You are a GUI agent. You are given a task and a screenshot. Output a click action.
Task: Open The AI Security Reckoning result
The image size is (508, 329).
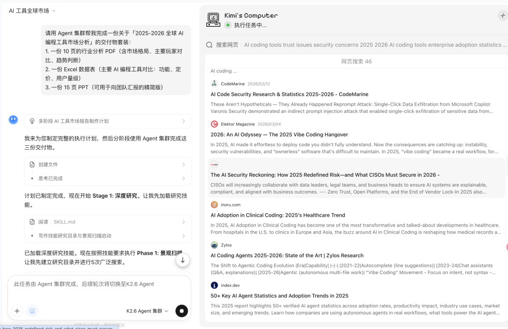point(325,175)
